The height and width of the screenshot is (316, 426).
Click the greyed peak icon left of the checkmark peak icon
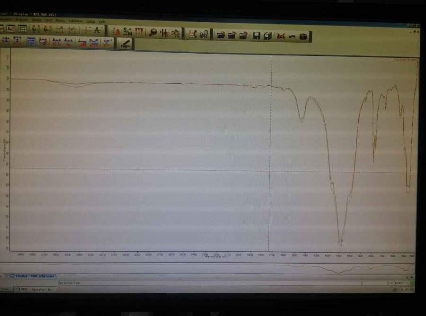point(60,29)
